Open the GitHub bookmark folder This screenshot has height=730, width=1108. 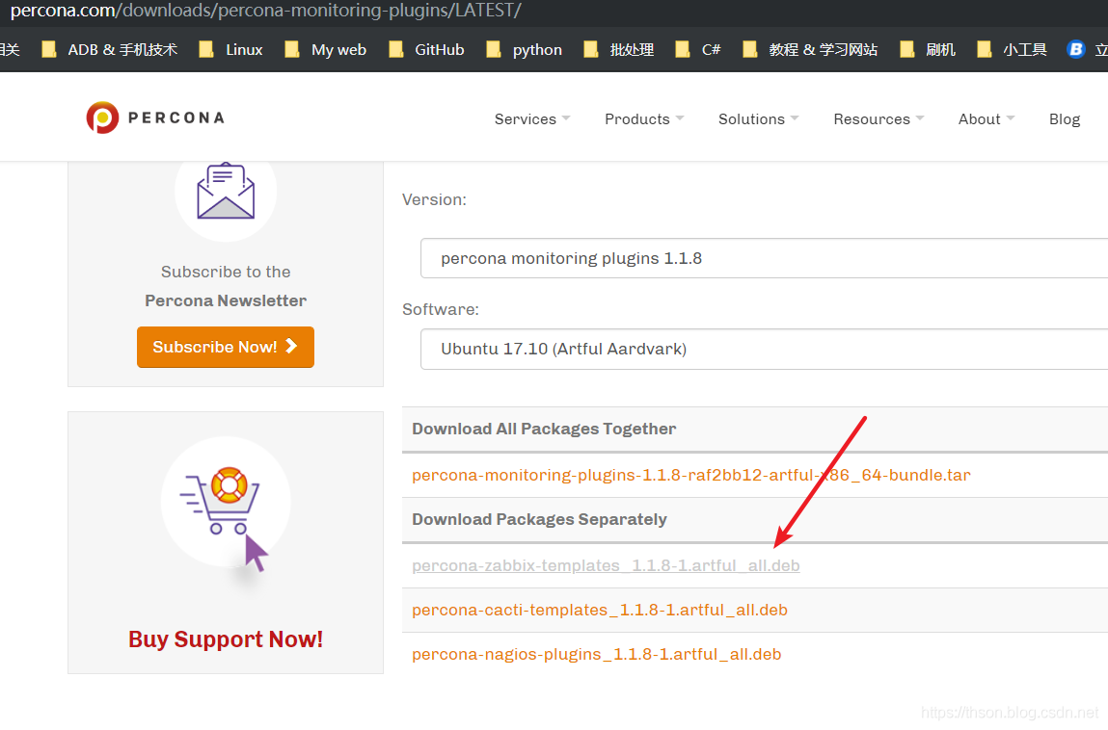pyautogui.click(x=427, y=49)
